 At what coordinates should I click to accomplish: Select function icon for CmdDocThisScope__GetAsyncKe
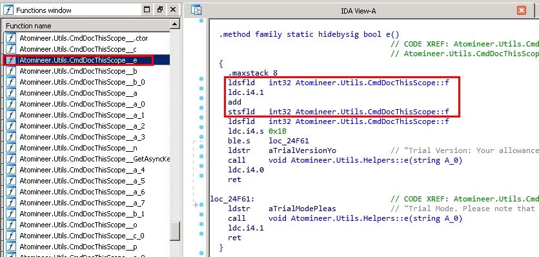(11, 159)
